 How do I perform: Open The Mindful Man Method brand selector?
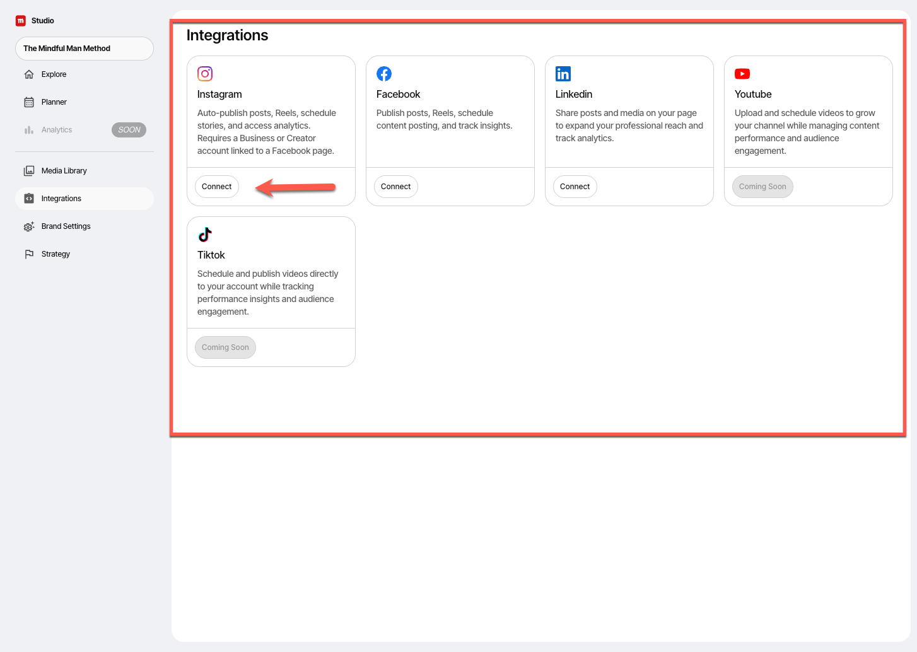click(85, 49)
